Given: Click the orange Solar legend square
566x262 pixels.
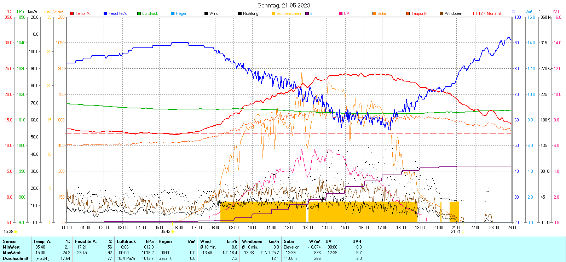Looking at the screenshot, I should (374, 13).
